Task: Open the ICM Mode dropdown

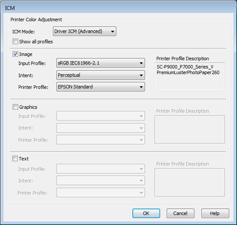Action: (85, 31)
